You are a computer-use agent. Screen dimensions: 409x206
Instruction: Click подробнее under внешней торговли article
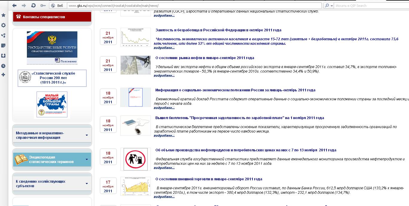point(164,197)
